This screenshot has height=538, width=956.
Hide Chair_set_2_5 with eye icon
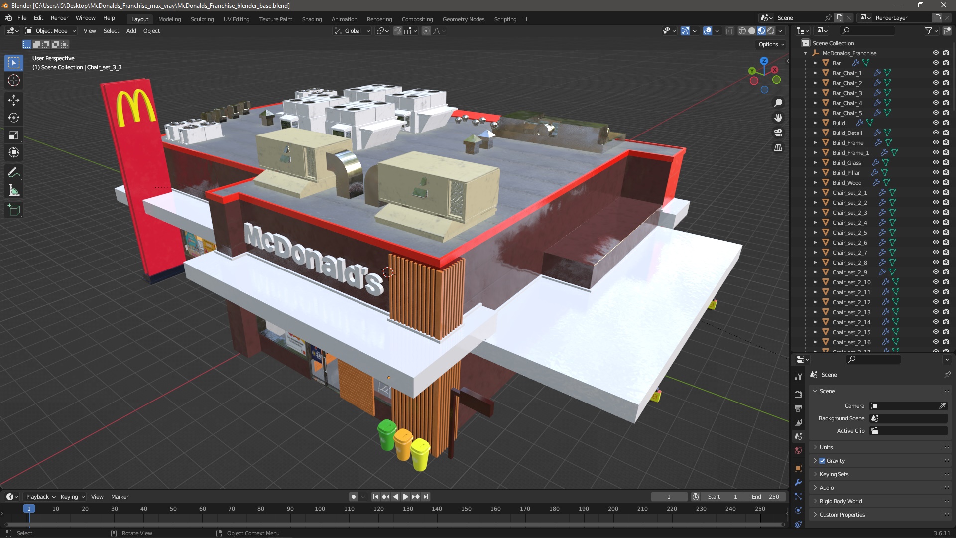coord(936,233)
